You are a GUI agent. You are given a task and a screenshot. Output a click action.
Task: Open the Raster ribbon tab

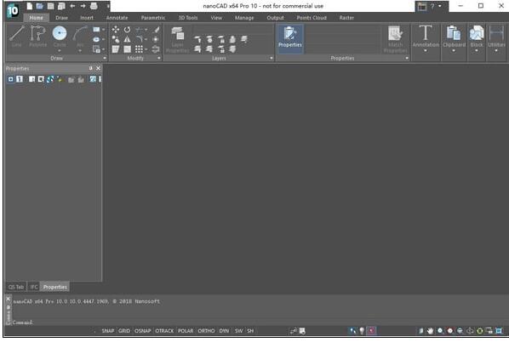click(346, 18)
